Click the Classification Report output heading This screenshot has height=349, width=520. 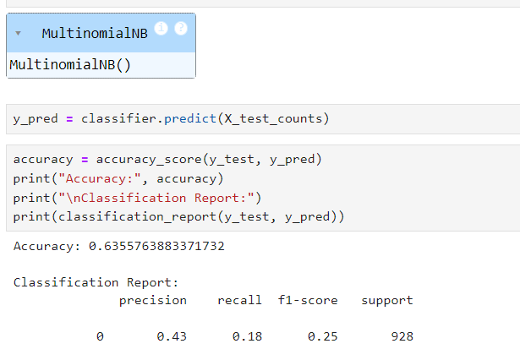[96, 282]
